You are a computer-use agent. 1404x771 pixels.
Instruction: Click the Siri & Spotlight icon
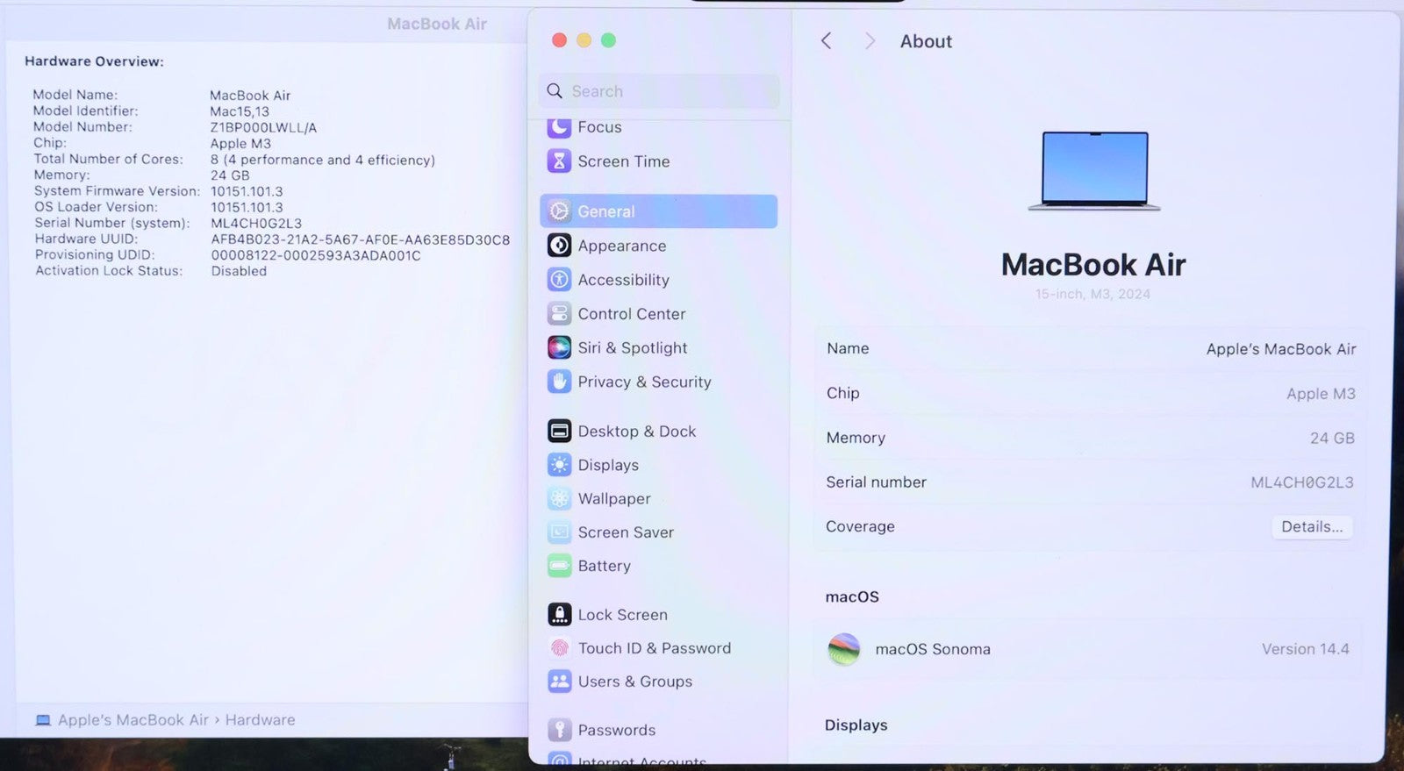[559, 348]
